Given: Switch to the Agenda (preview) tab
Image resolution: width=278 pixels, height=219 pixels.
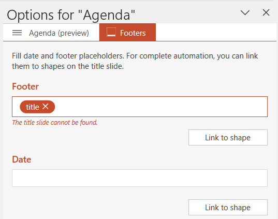Looking at the screenshot, I should (51, 33).
